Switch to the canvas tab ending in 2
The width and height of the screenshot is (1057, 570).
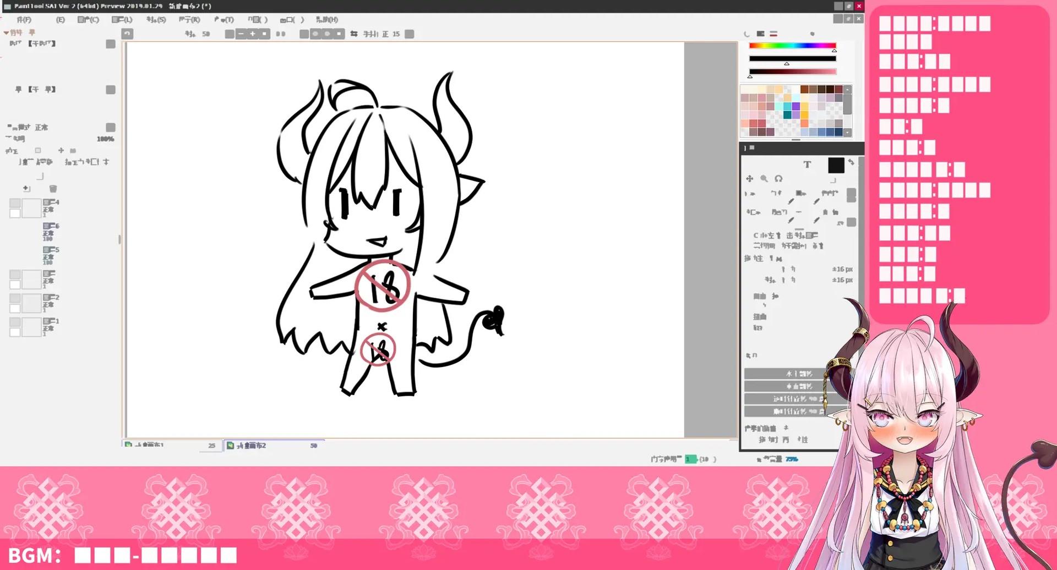pyautogui.click(x=274, y=446)
